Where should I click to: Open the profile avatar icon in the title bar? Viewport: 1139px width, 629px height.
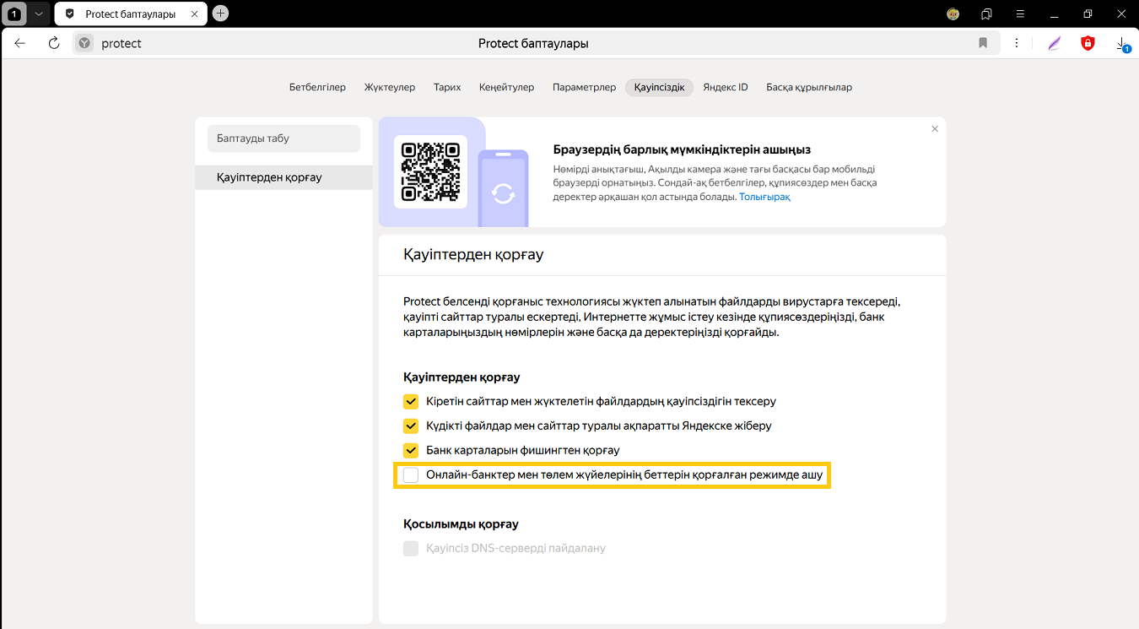tap(953, 14)
